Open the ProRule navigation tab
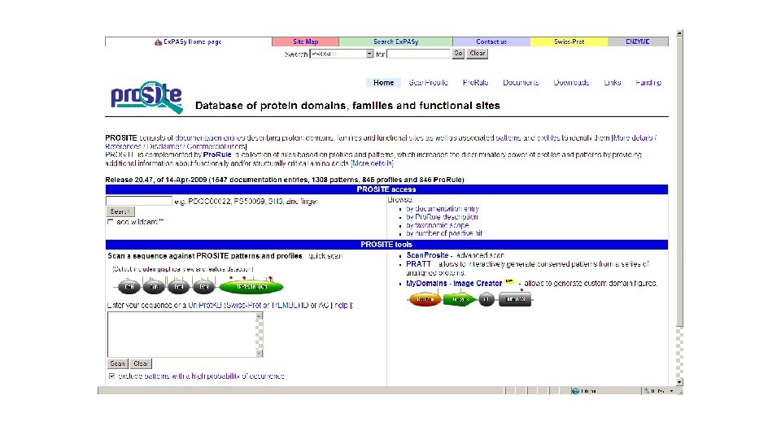 click(x=475, y=83)
